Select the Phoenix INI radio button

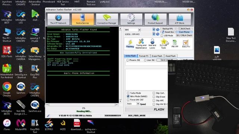coord(128,60)
